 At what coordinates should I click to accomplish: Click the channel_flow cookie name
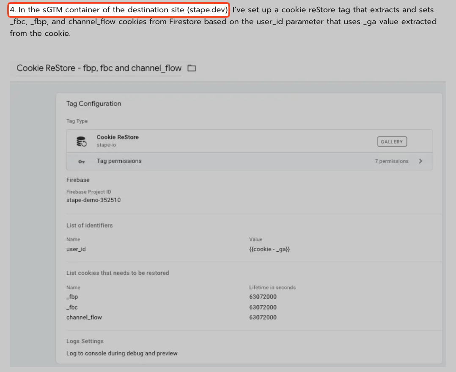click(84, 318)
